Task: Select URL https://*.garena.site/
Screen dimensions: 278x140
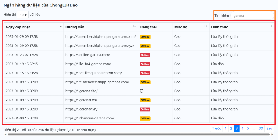Action: (81, 91)
